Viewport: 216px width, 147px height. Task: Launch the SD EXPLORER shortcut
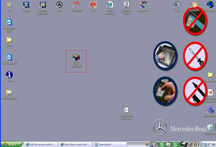pos(9,93)
